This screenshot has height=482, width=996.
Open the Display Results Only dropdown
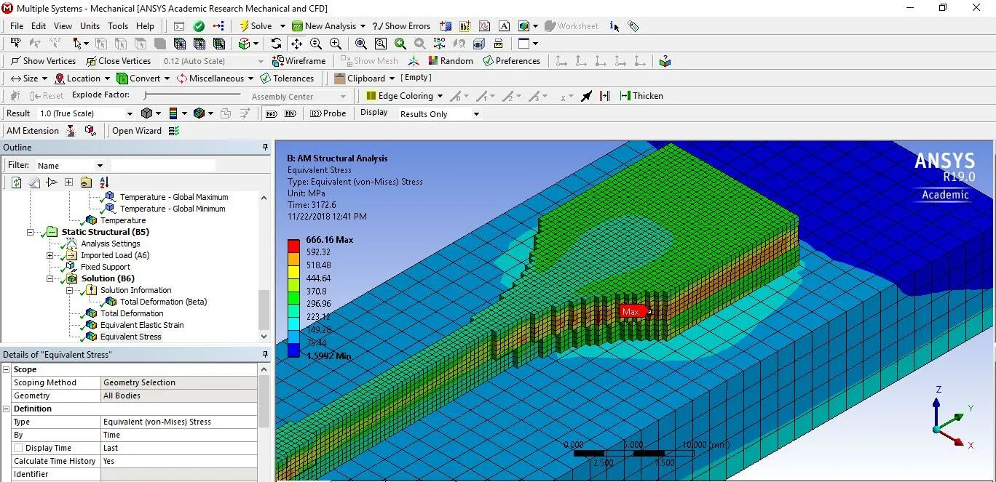(x=476, y=114)
